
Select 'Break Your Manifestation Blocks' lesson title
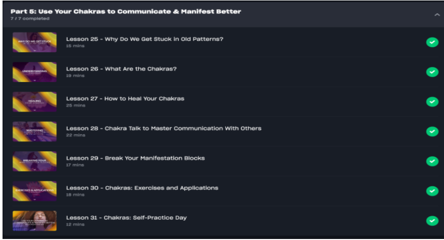pos(135,158)
